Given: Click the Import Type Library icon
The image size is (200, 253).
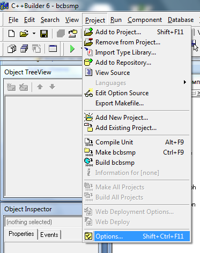Looking at the screenshot, I should [88, 52].
